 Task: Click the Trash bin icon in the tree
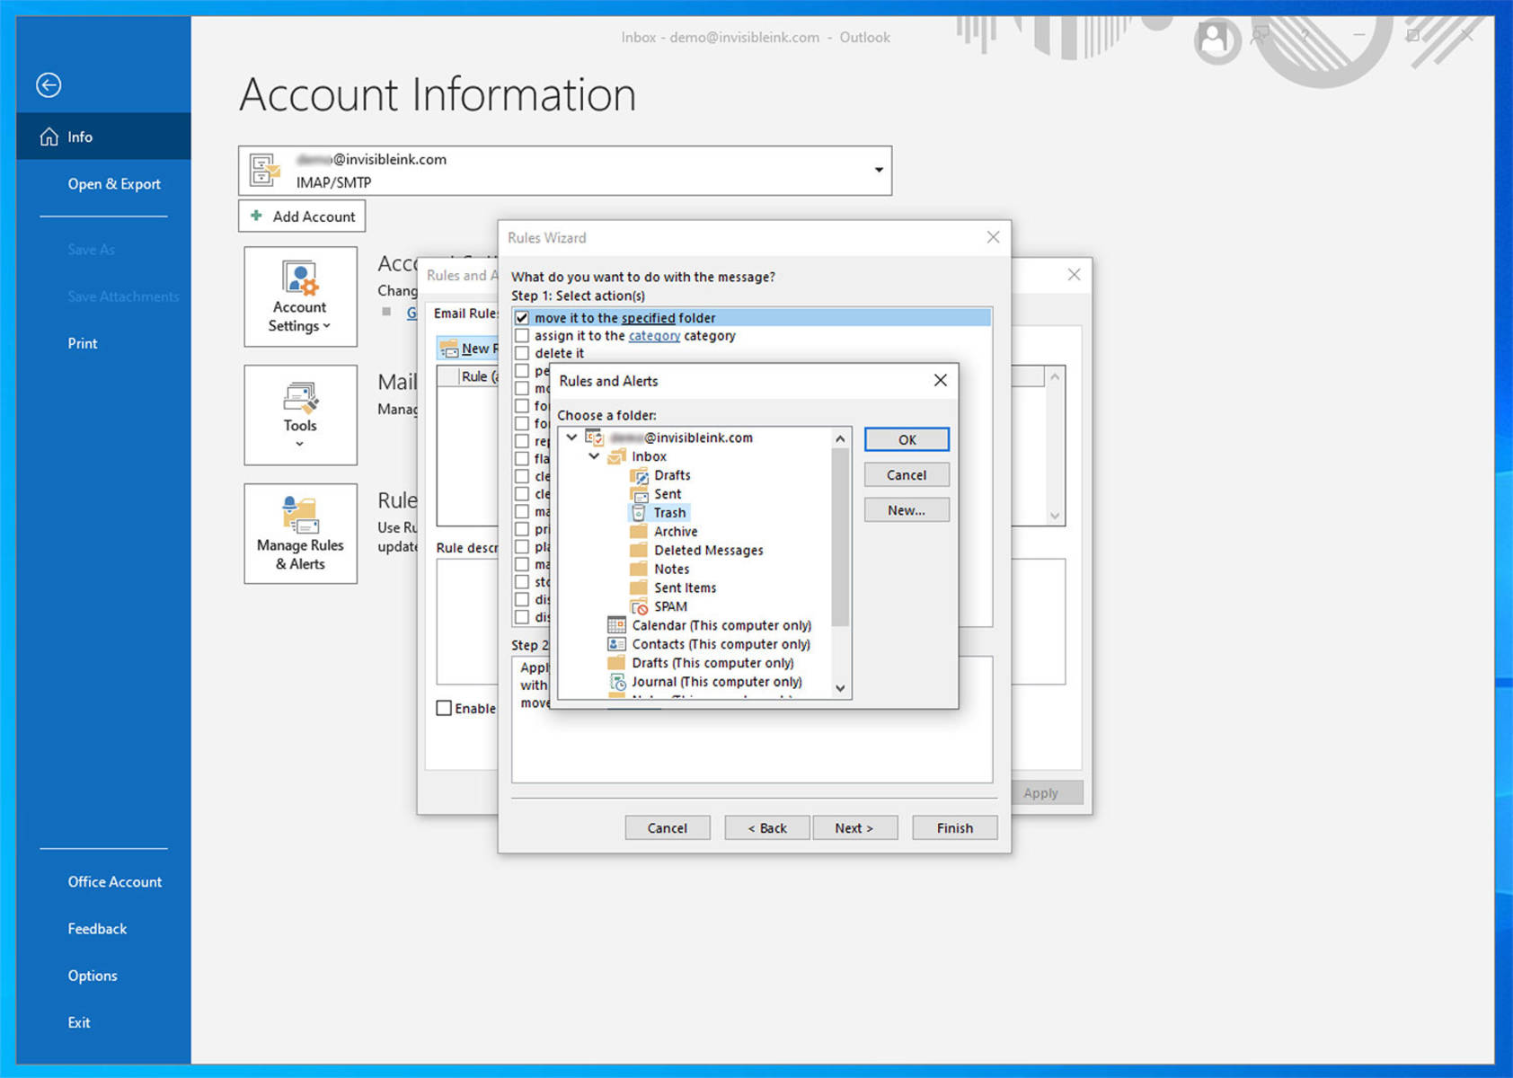click(x=639, y=513)
